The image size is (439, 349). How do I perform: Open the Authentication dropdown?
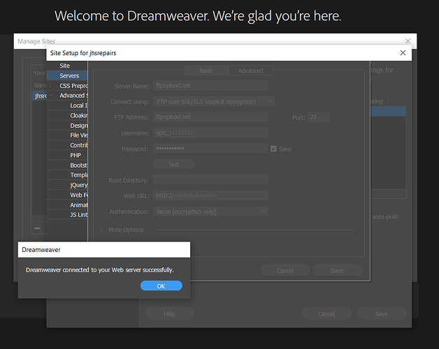pyautogui.click(x=210, y=211)
